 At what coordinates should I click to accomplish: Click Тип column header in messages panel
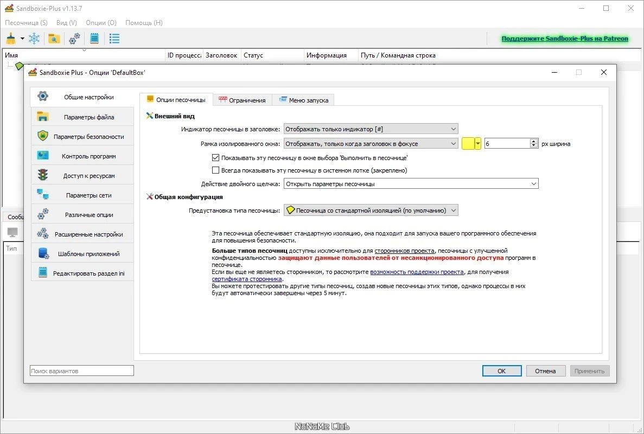(11, 248)
